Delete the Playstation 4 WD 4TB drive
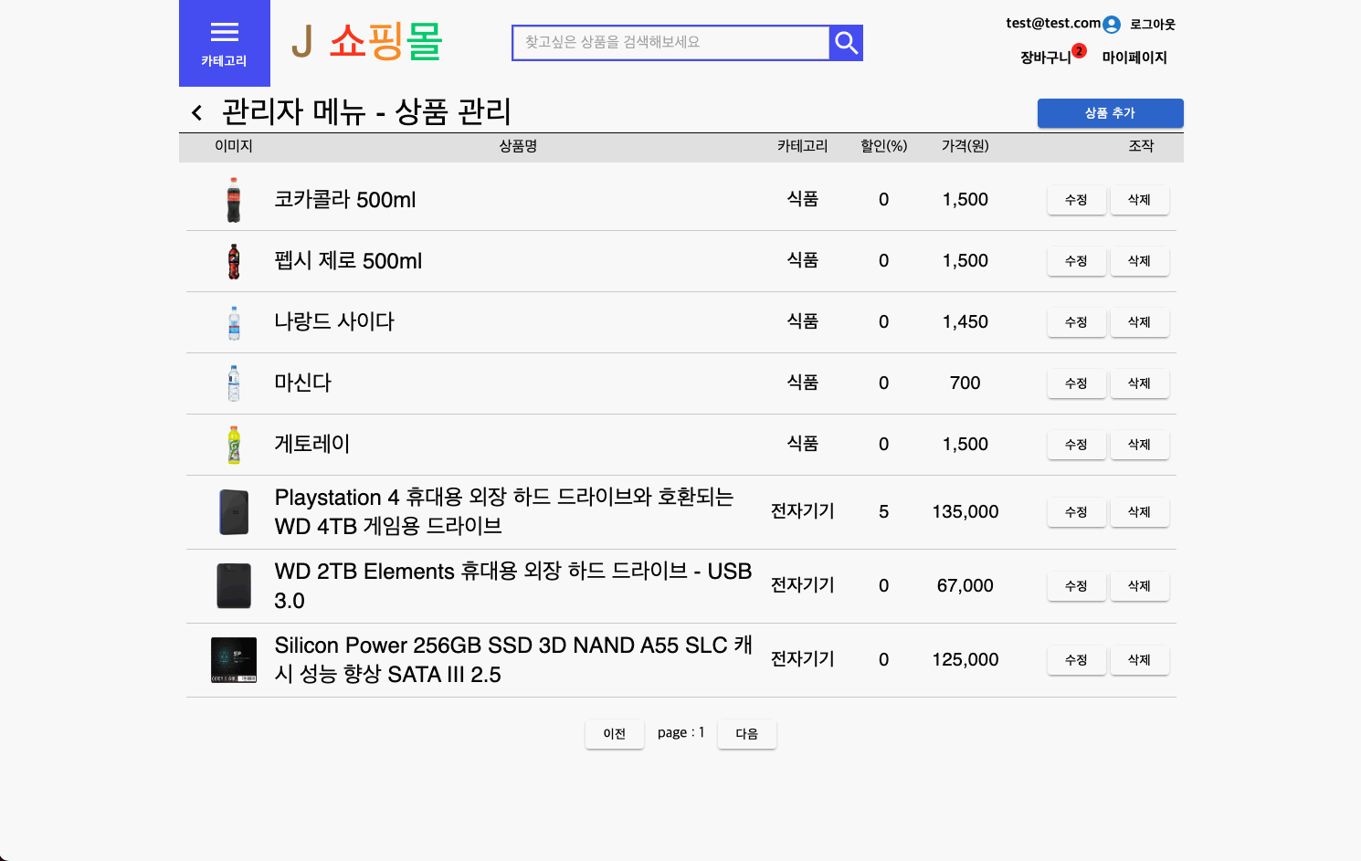The image size is (1361, 861). [1139, 512]
